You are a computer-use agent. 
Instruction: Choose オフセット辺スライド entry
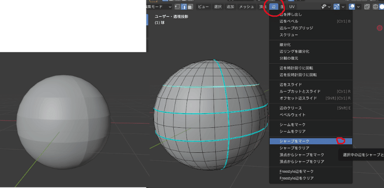tap(311, 98)
